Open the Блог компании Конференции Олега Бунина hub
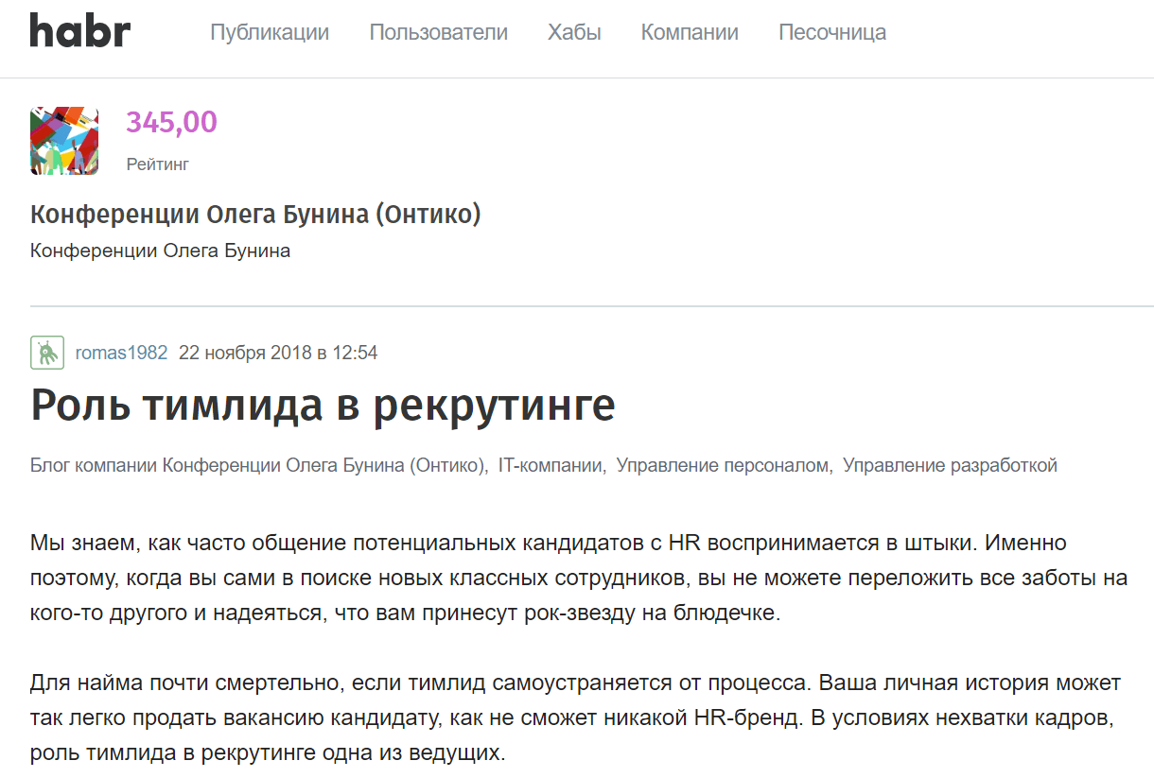This screenshot has height=778, width=1154. pyautogui.click(x=258, y=465)
